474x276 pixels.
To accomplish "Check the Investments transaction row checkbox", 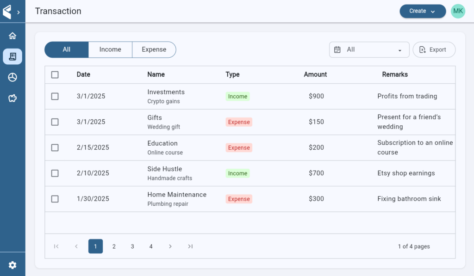I will click(55, 96).
